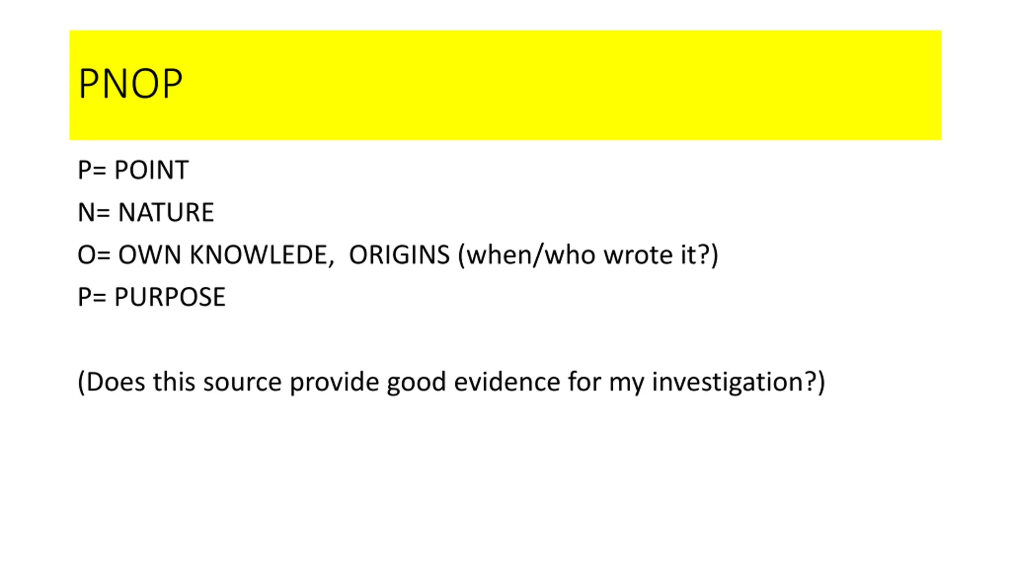Click the word NATURE

tap(166, 212)
